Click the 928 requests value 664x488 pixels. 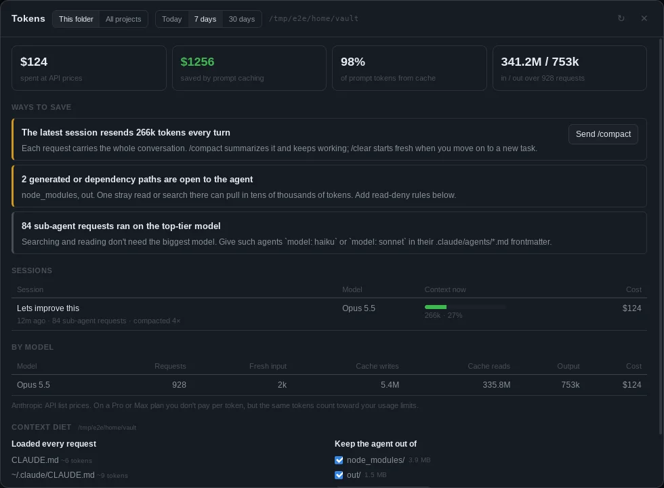click(179, 385)
